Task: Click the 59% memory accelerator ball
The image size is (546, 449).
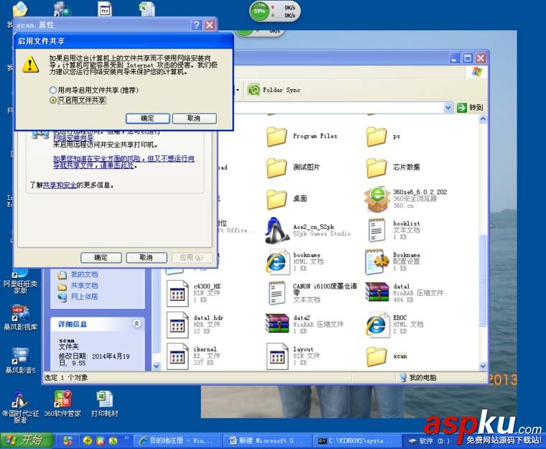Action: point(259,11)
